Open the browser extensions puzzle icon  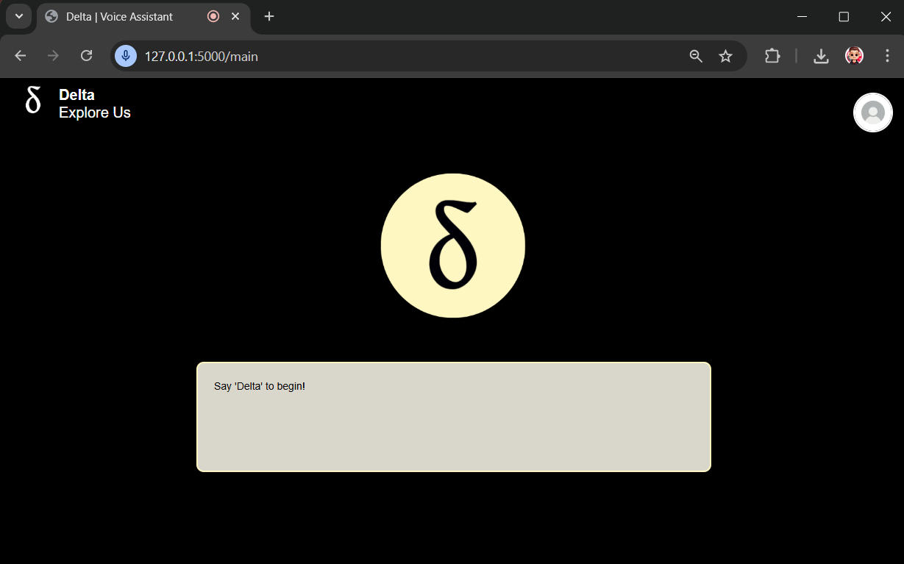pyautogui.click(x=772, y=55)
